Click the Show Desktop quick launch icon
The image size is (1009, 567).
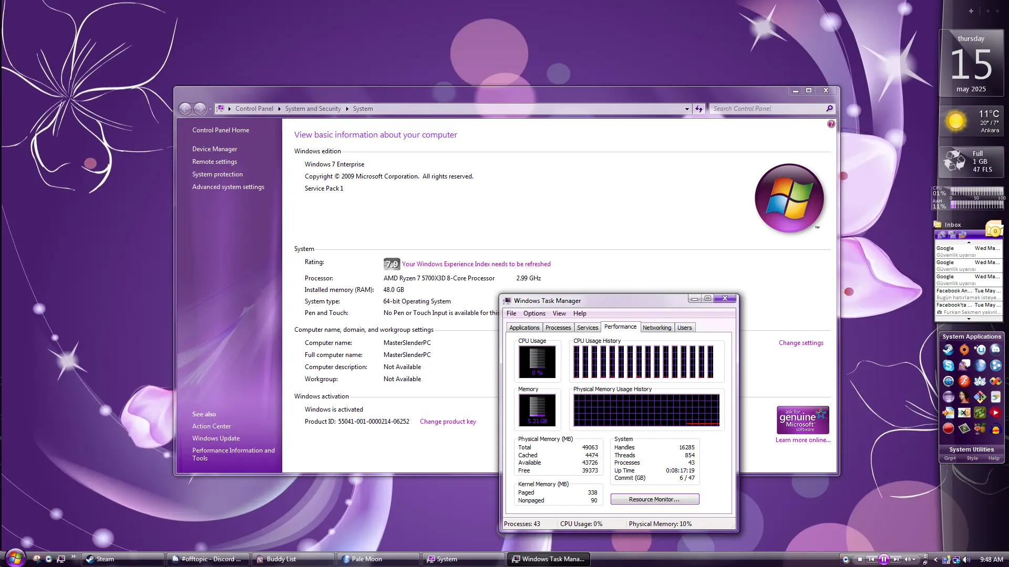coord(61,559)
